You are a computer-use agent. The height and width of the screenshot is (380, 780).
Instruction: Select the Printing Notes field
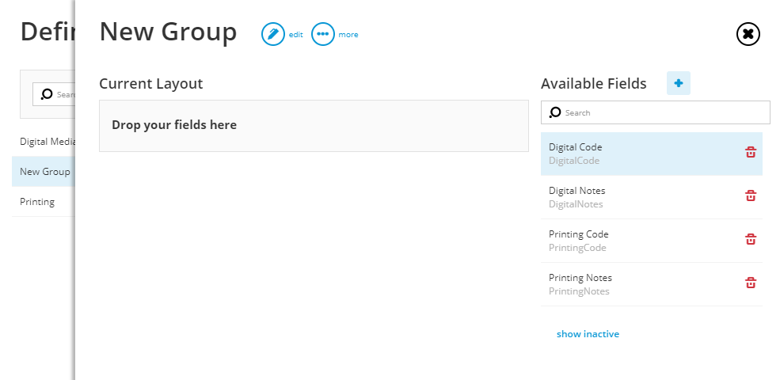coord(652,284)
